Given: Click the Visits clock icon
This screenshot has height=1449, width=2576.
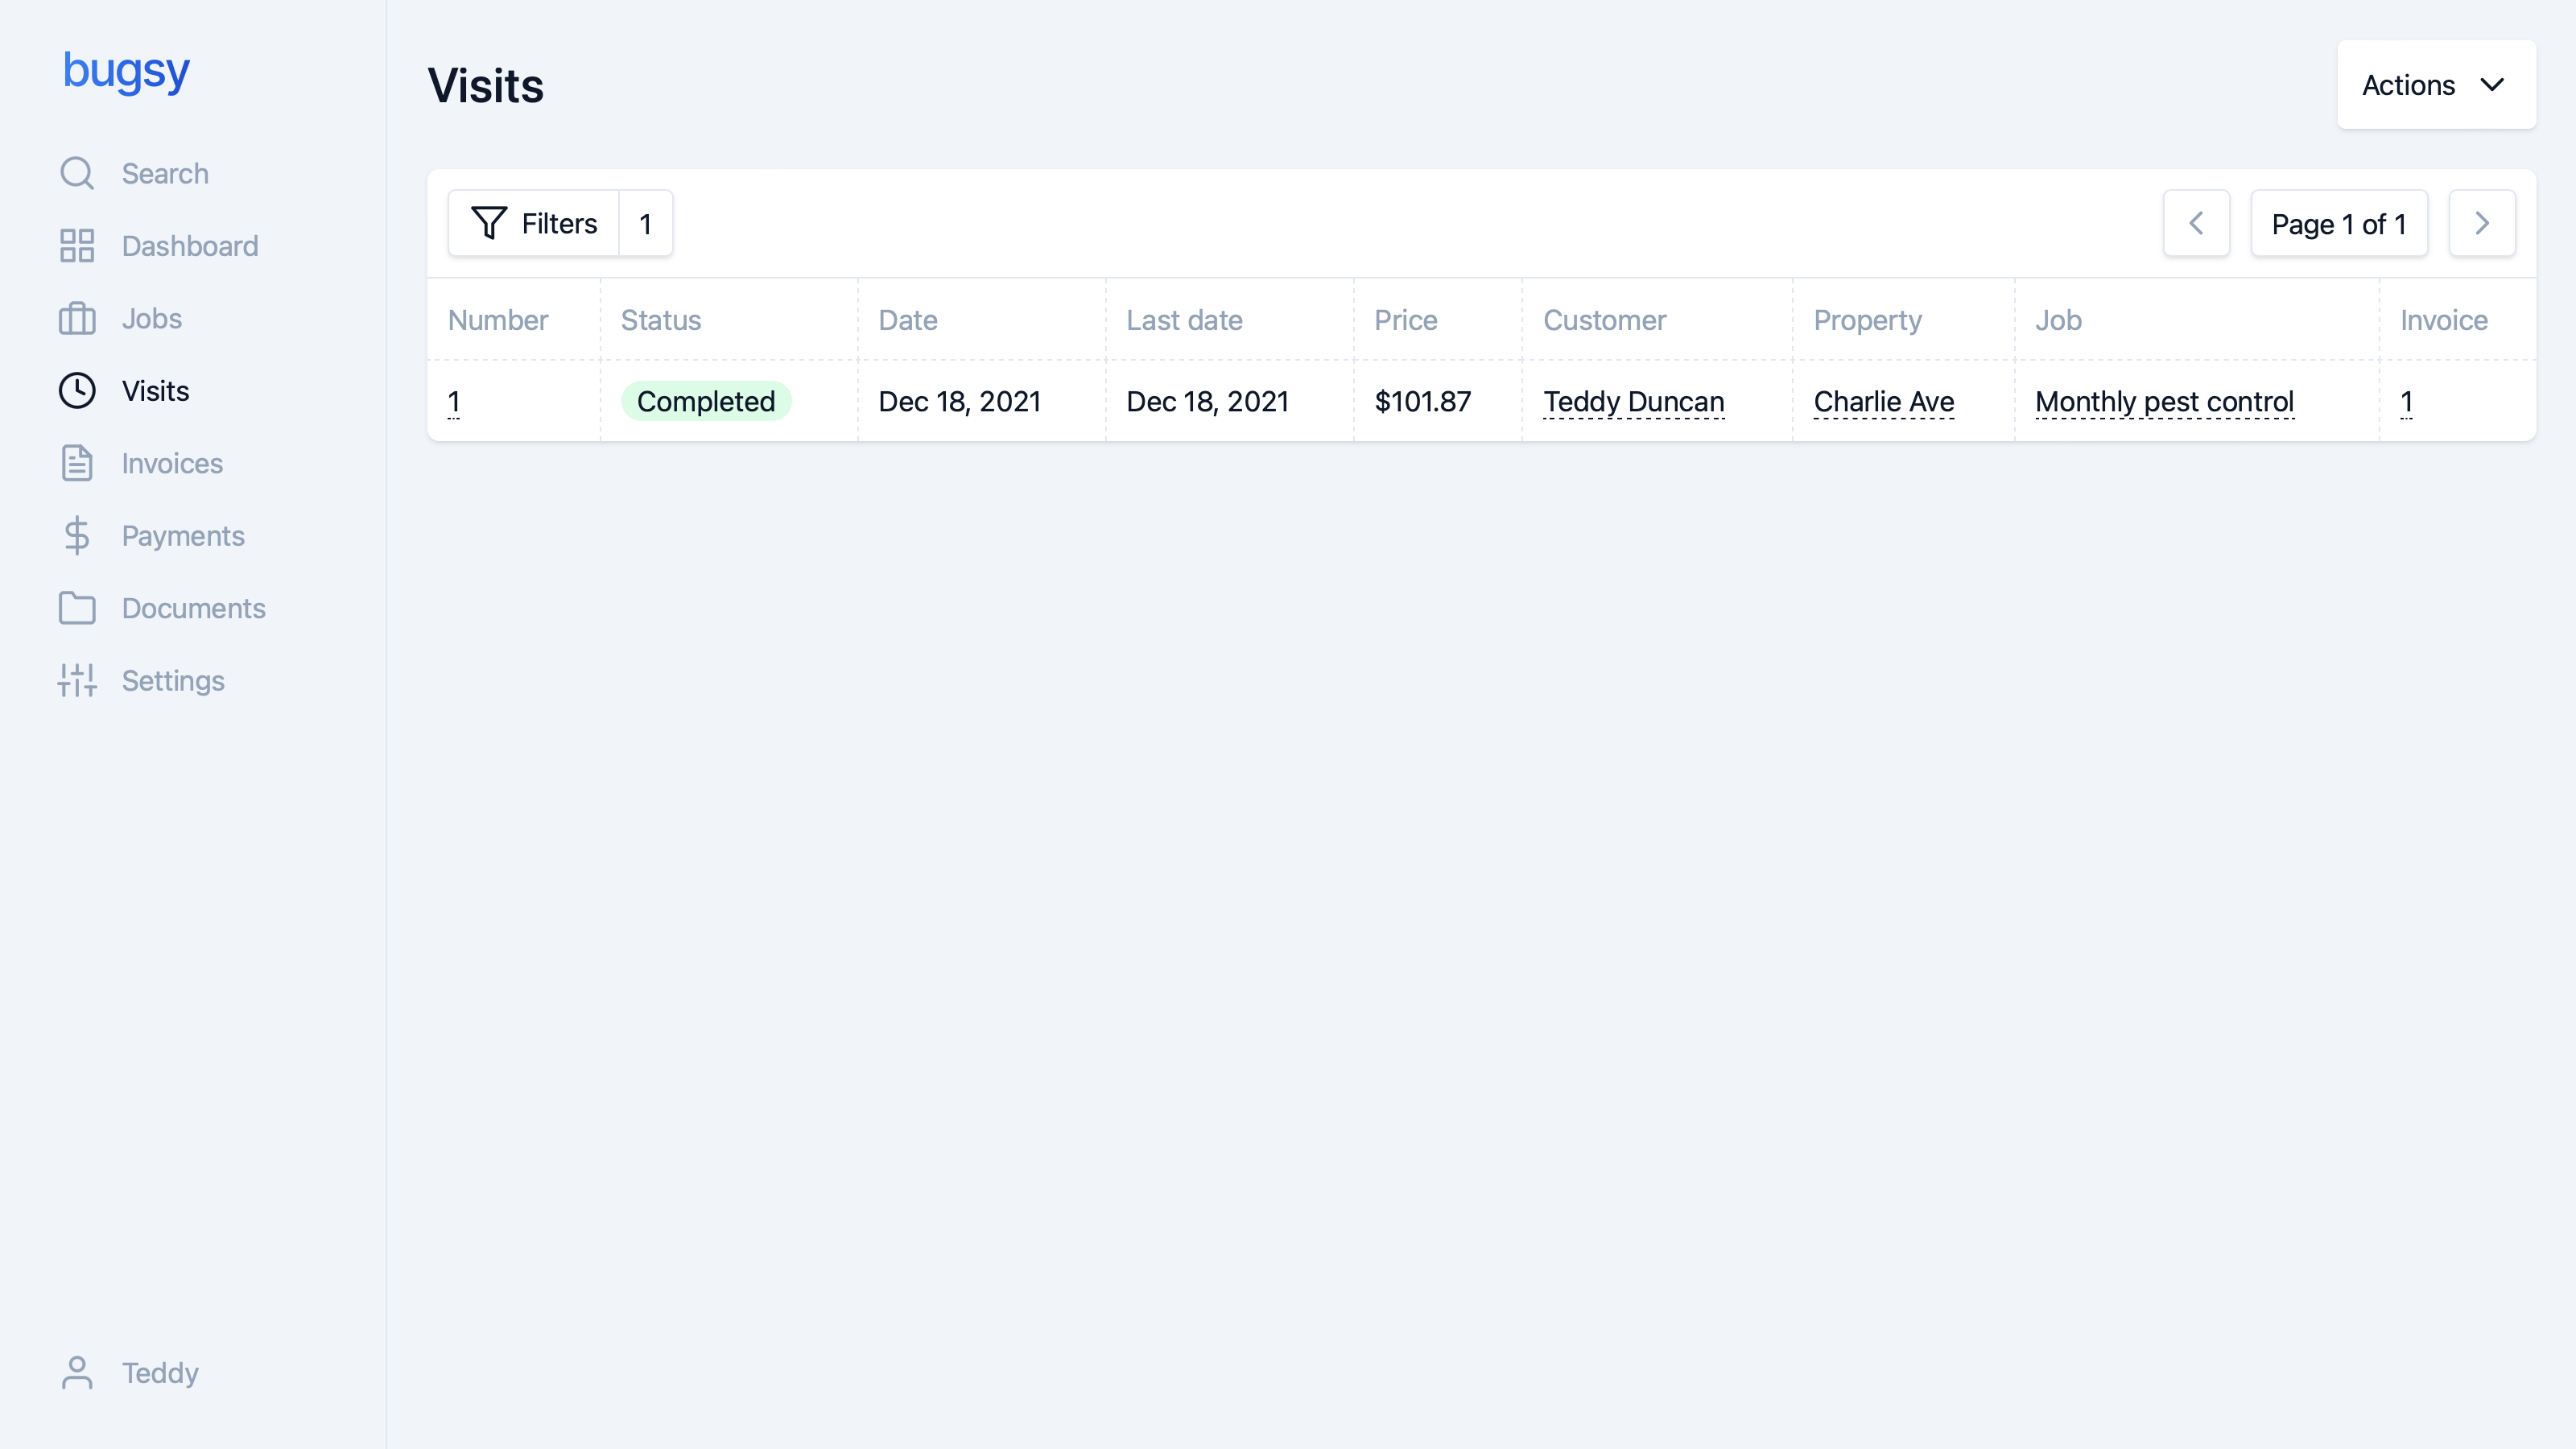Looking at the screenshot, I should point(77,391).
